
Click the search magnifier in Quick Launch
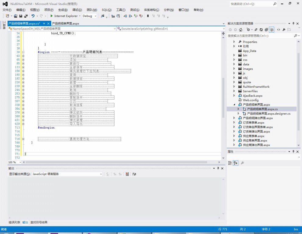pyautogui.click(x=275, y=4)
